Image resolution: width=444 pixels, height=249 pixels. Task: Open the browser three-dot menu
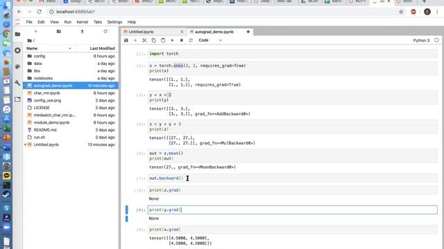click(437, 12)
